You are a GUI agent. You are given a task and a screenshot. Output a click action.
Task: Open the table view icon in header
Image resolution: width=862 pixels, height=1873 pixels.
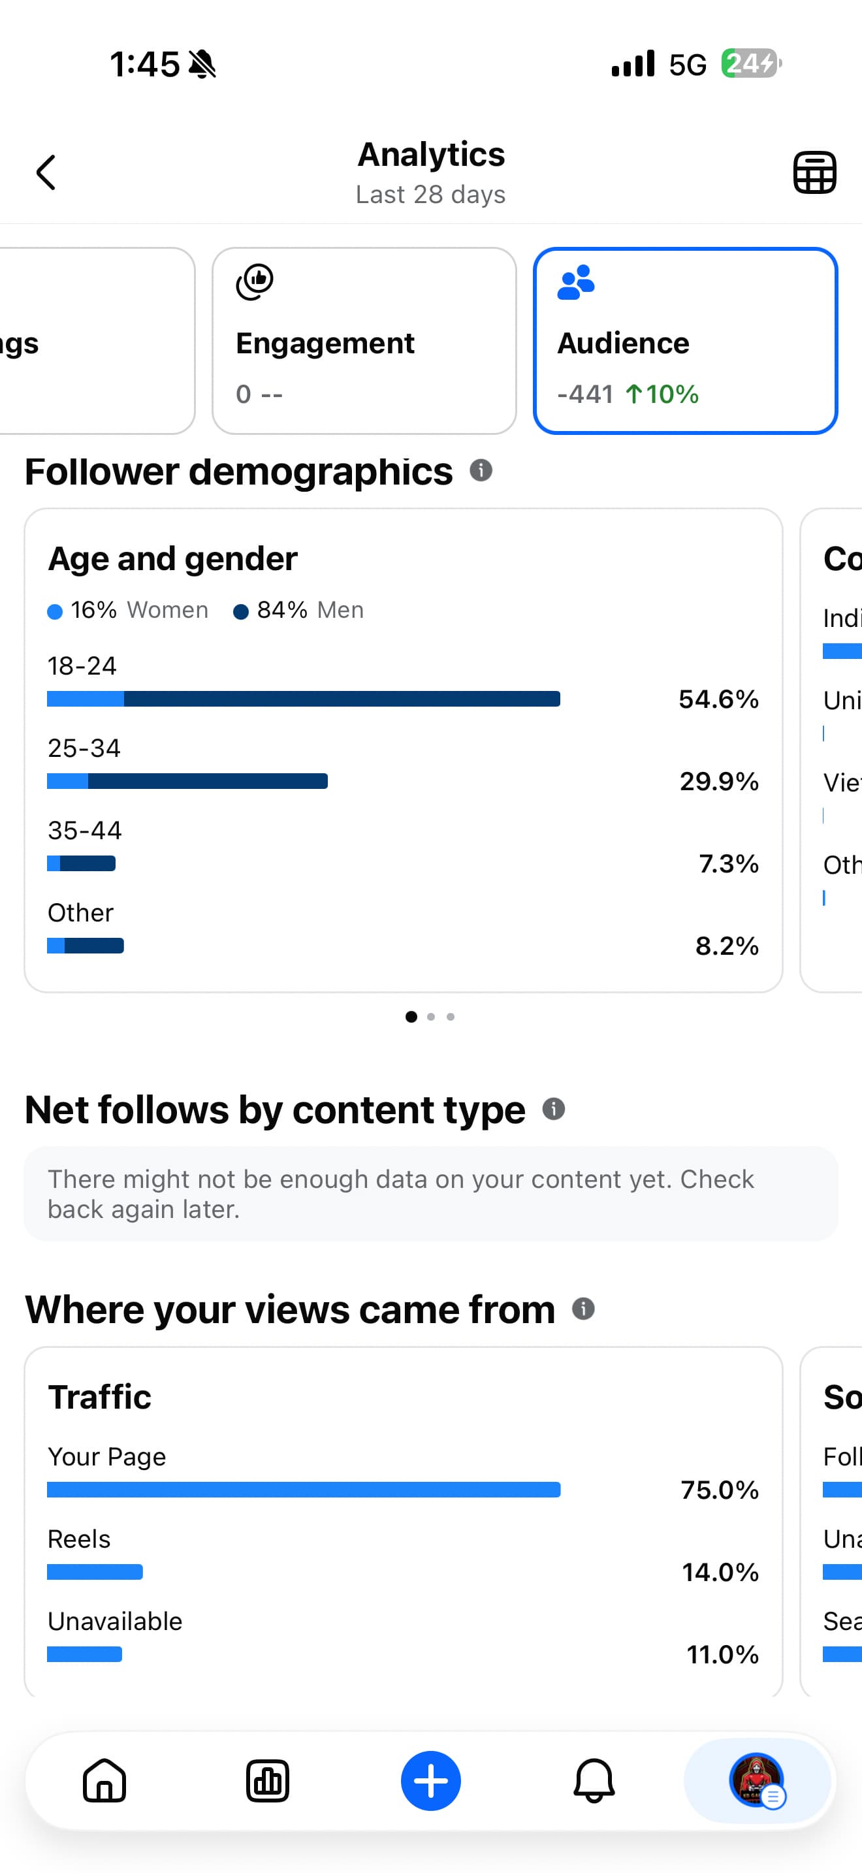(814, 173)
